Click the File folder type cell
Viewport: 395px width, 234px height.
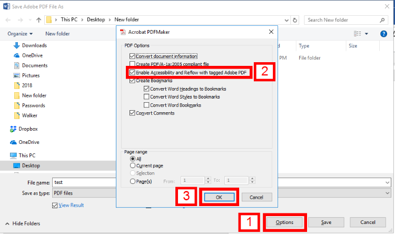(x=310, y=58)
